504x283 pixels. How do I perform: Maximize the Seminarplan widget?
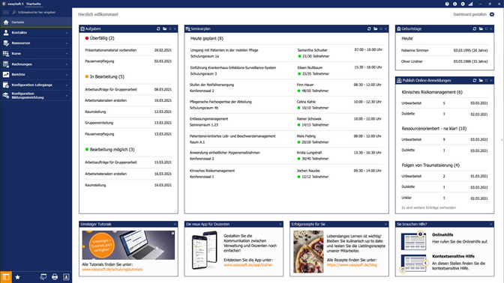coord(381,29)
